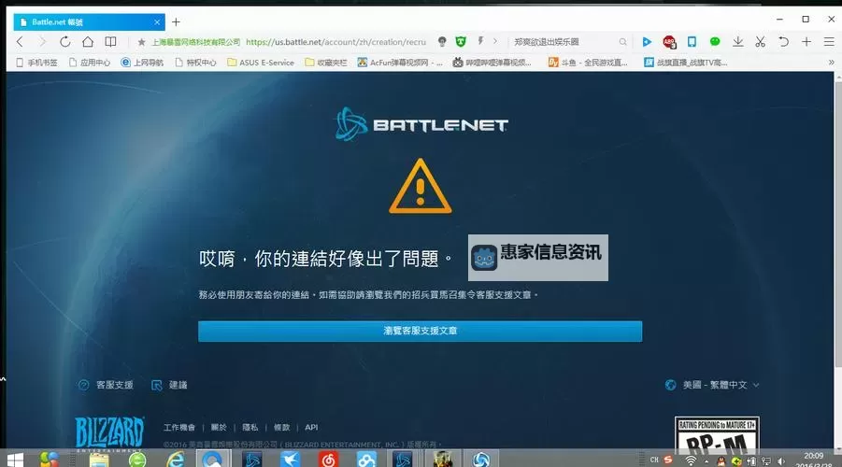Open 战旗直播 bookmark
842x467 pixels.
pyautogui.click(x=686, y=63)
